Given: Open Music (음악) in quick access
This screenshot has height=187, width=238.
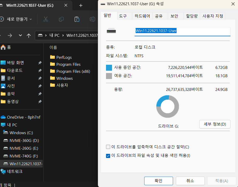Looking at the screenshot, I should 8,94.
